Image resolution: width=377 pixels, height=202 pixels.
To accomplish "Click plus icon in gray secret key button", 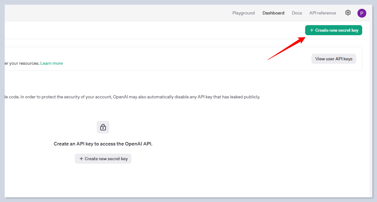I will (81, 159).
